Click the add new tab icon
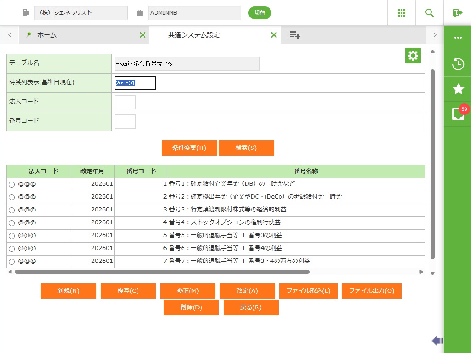 (295, 35)
